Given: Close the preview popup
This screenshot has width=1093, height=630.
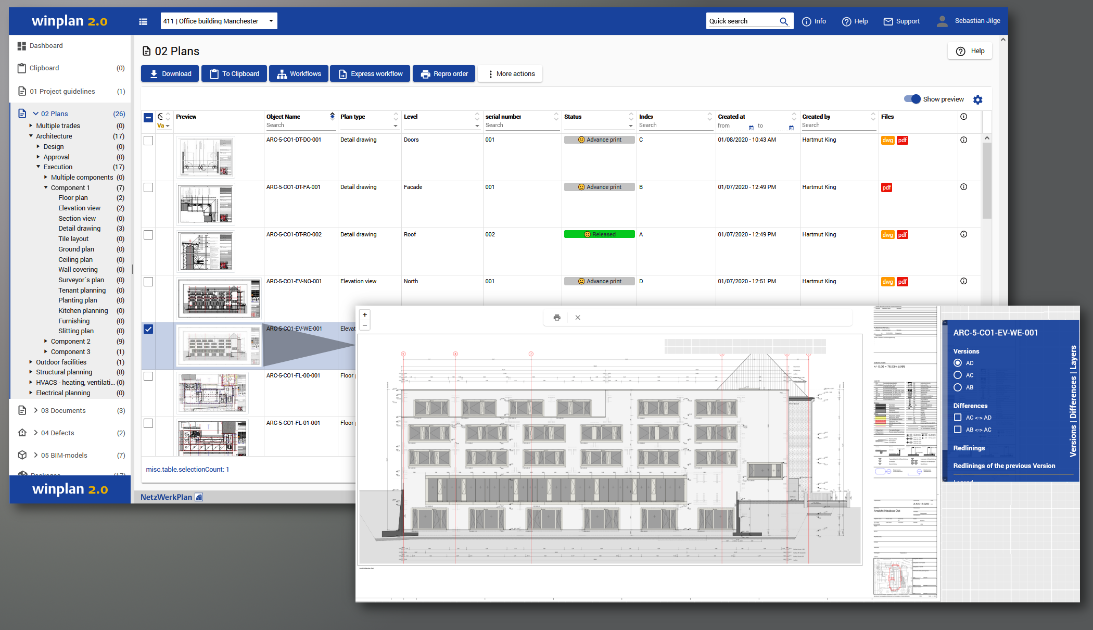Looking at the screenshot, I should 578,318.
